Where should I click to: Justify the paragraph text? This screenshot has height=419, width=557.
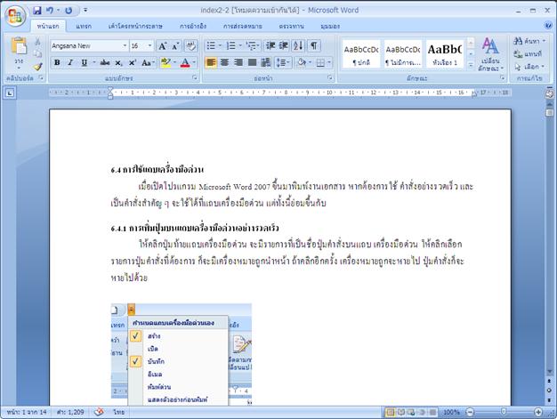252,62
